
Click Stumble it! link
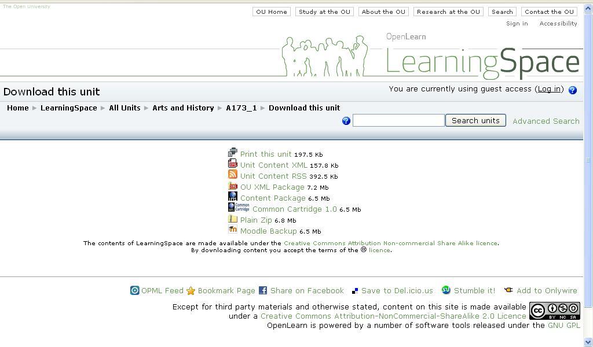[474, 290]
